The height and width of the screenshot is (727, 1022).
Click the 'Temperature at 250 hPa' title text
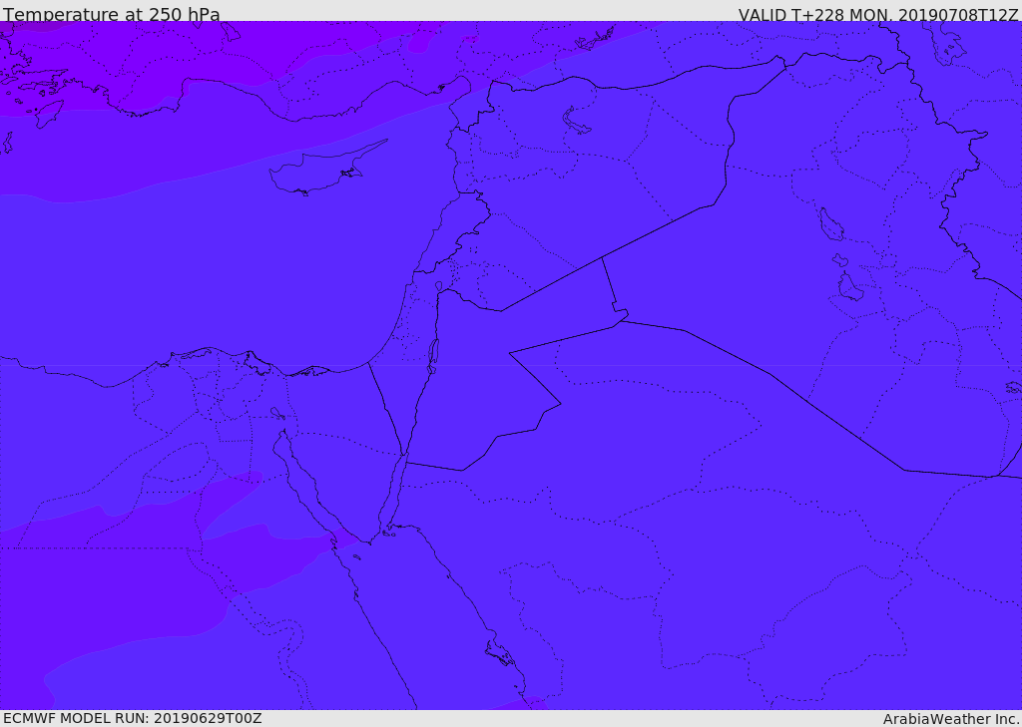(x=112, y=14)
